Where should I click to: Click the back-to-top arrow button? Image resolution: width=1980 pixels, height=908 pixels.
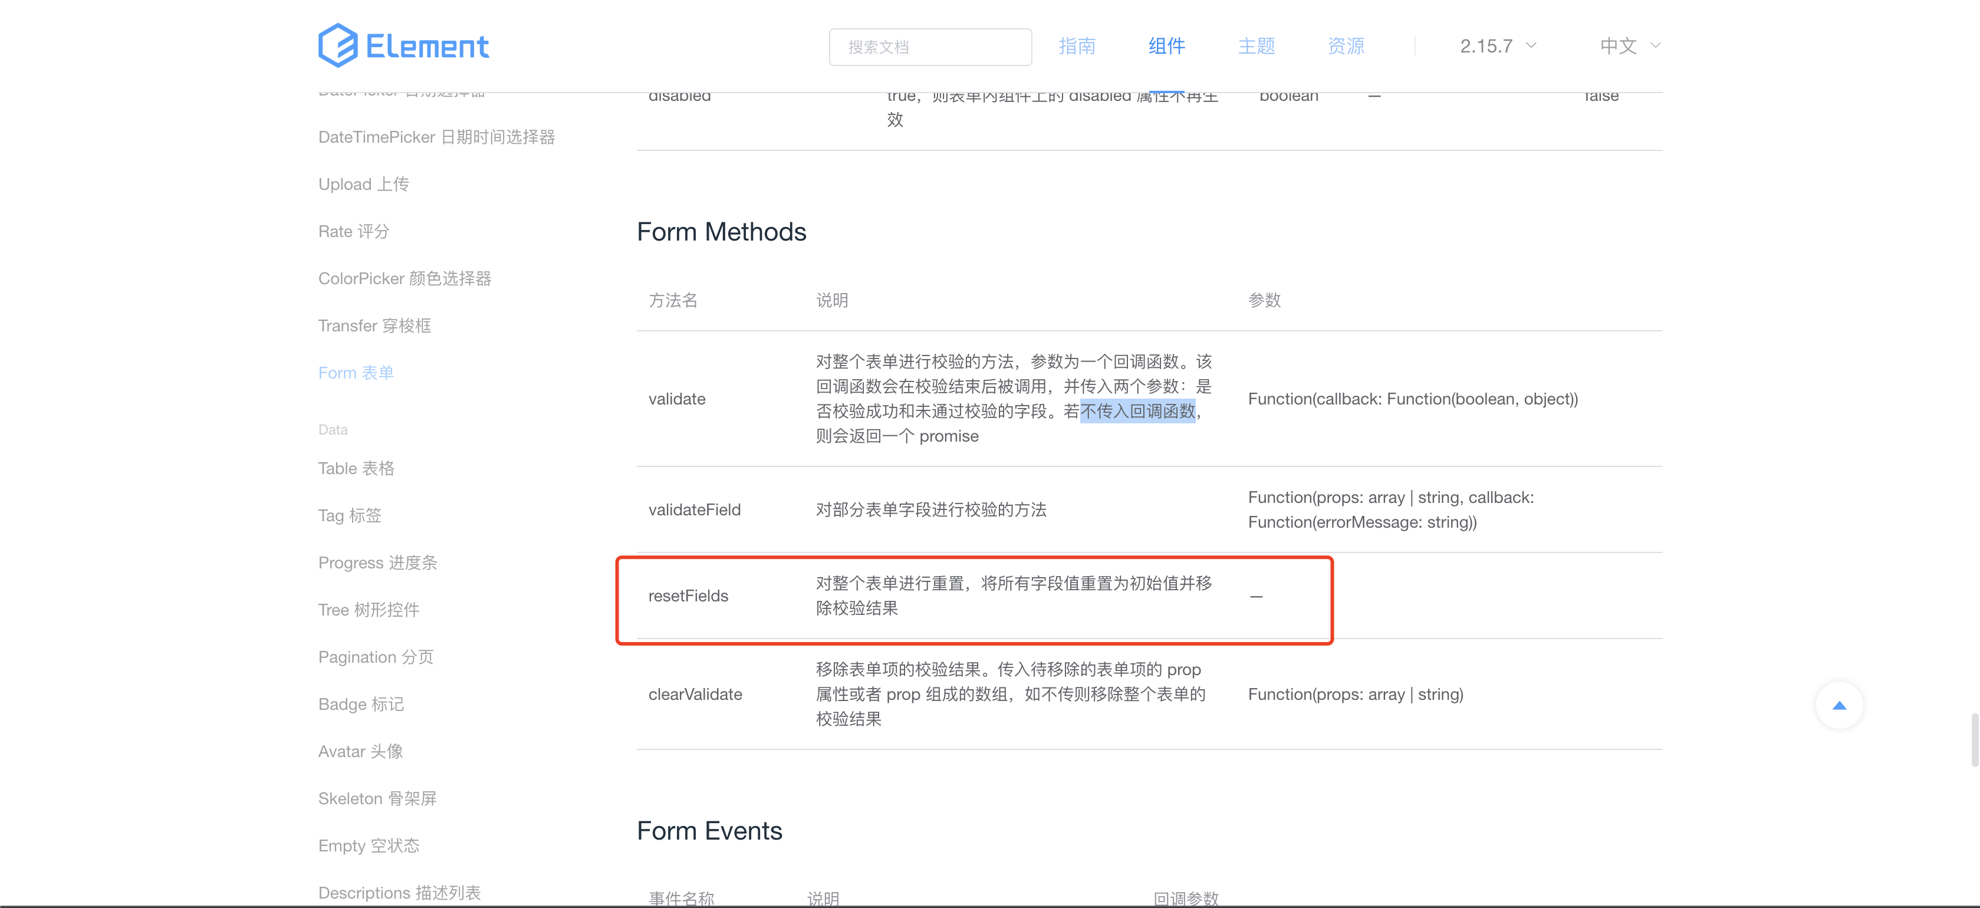pos(1839,705)
